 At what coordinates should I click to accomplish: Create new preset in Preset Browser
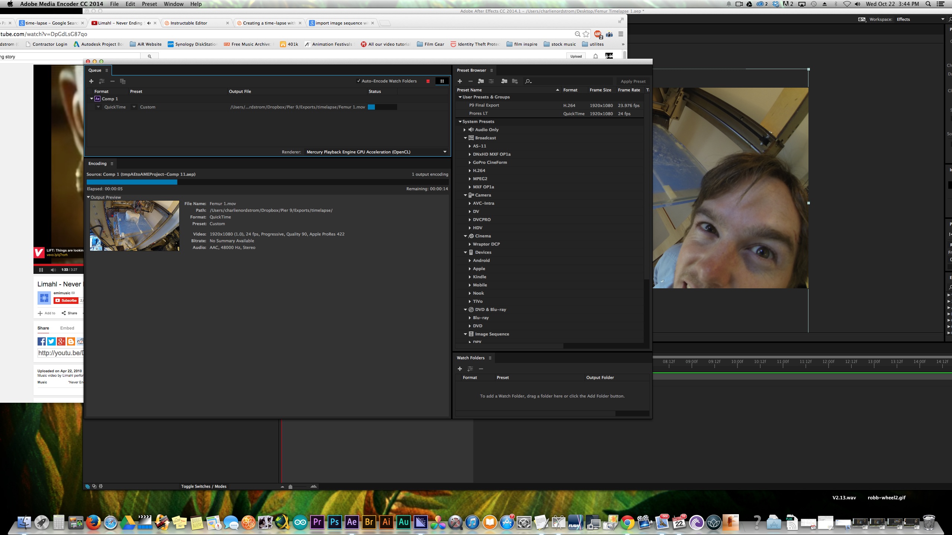tap(460, 81)
